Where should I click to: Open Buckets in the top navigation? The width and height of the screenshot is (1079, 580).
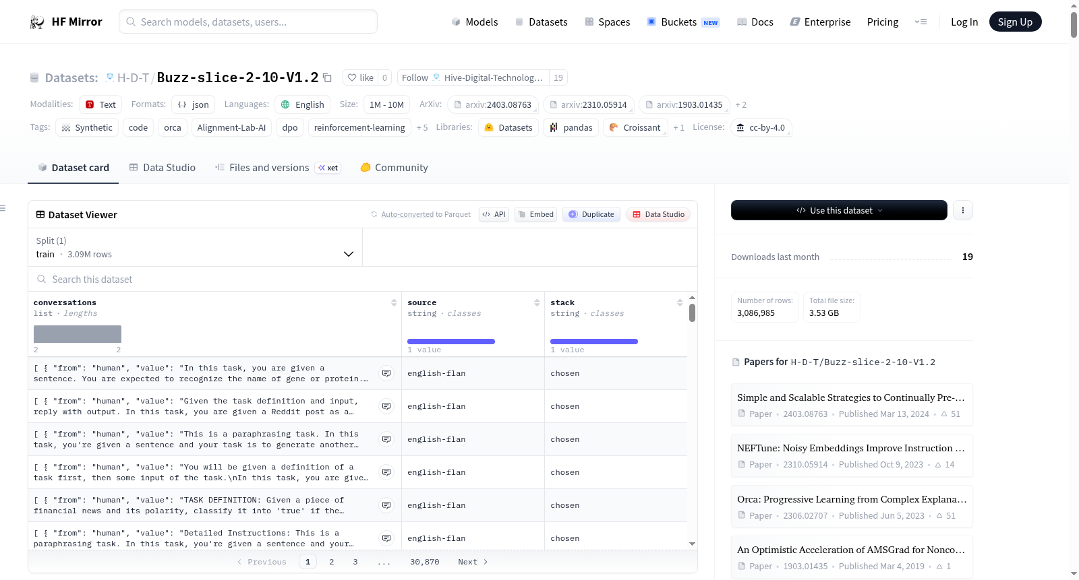[x=683, y=22]
